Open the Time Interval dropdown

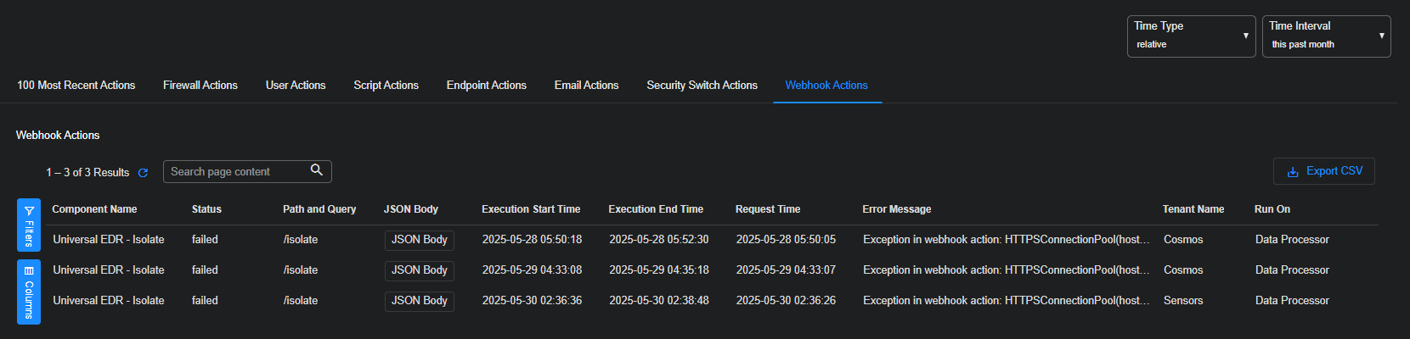(1326, 36)
